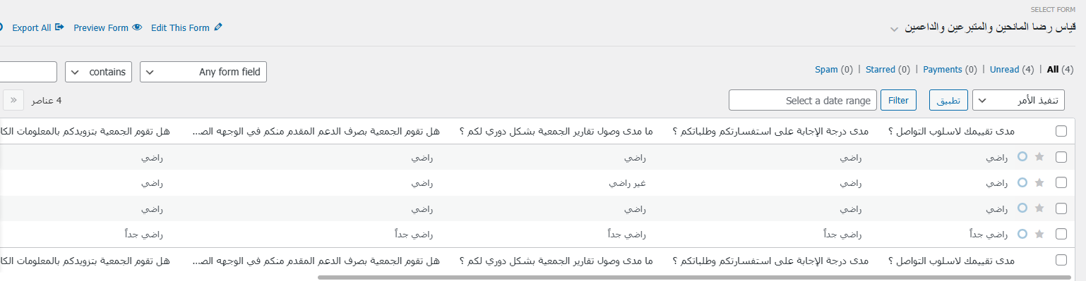Star the first entry row
The width and height of the screenshot is (1086, 281).
pos(1039,157)
